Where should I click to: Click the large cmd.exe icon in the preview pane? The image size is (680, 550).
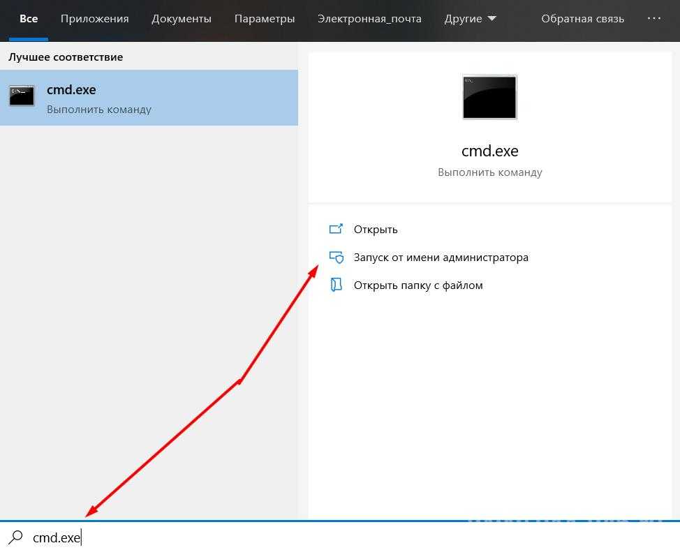[489, 97]
